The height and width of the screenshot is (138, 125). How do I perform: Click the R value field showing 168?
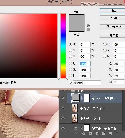(85, 64)
